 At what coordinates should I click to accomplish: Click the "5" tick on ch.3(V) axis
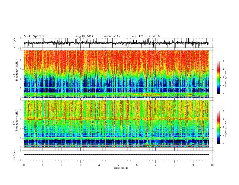21,150
